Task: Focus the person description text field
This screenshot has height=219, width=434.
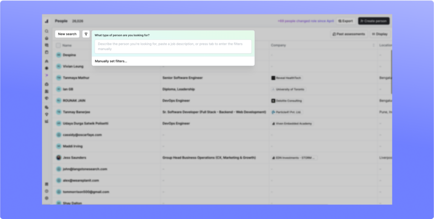Action: [173, 47]
